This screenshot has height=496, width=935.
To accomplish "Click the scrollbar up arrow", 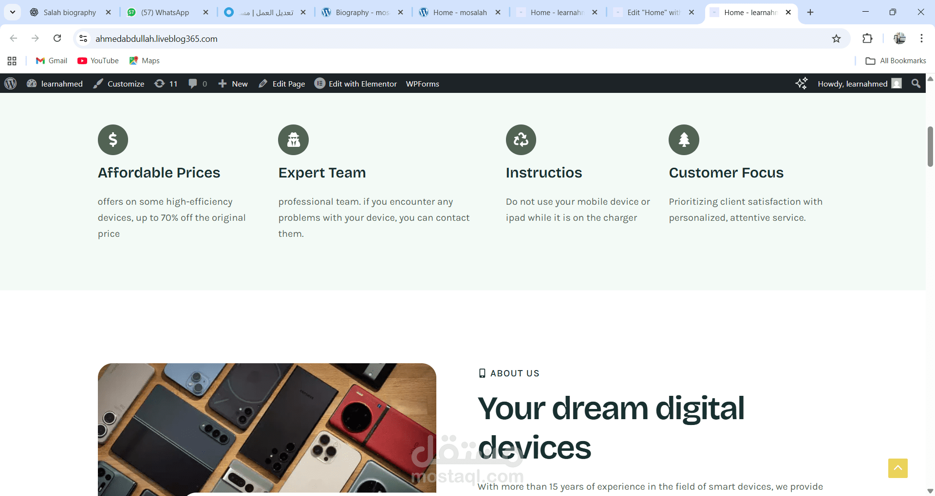I will coord(930,78).
